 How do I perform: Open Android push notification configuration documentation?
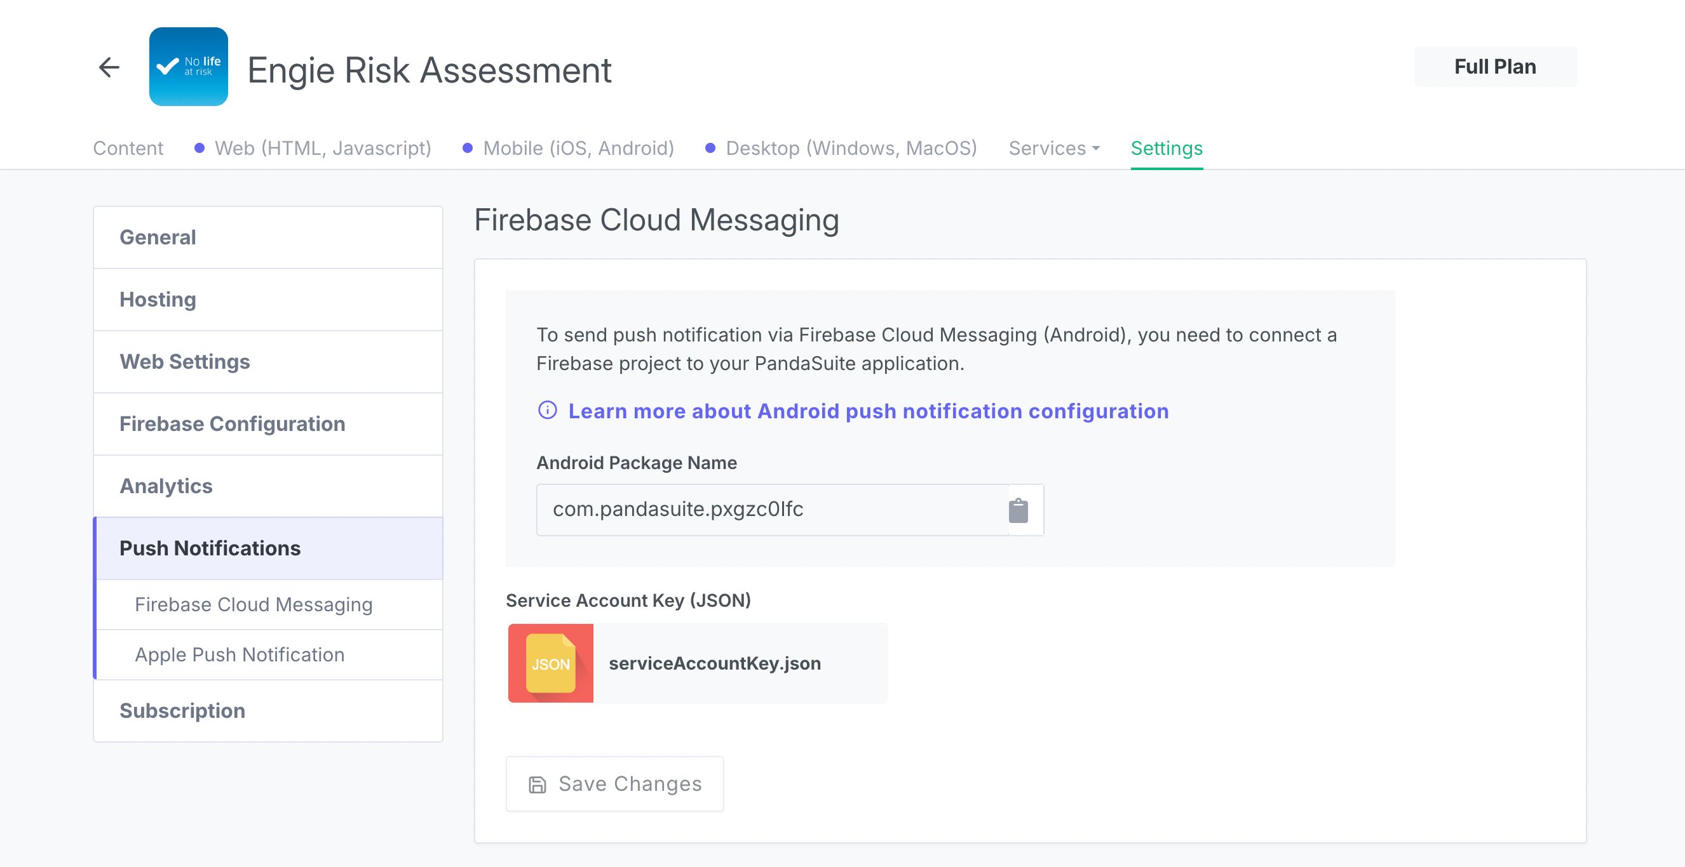[x=869, y=411]
